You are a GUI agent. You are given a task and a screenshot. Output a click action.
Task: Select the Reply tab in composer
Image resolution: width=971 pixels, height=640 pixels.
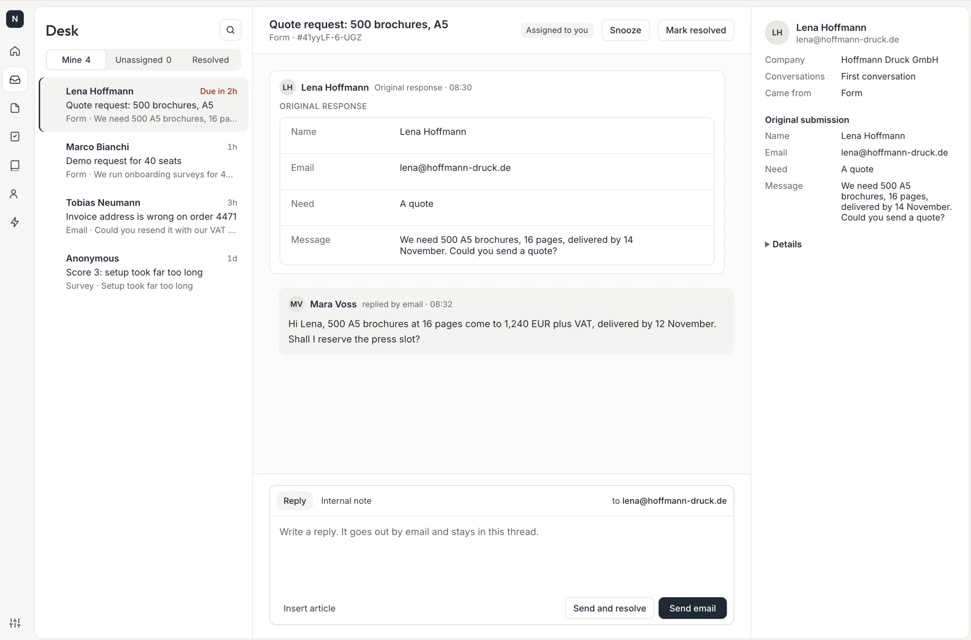(x=295, y=501)
